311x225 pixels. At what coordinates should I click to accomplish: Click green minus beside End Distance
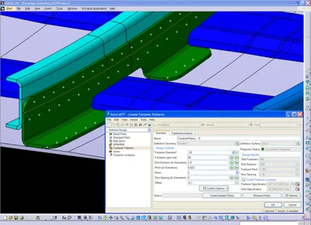pos(236,163)
